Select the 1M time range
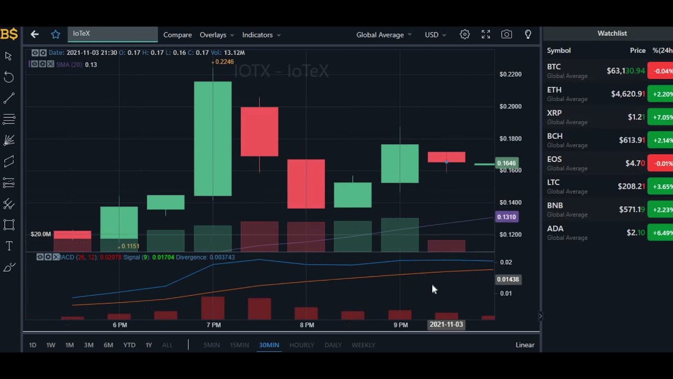Viewport: 673px width, 379px height. (x=69, y=345)
